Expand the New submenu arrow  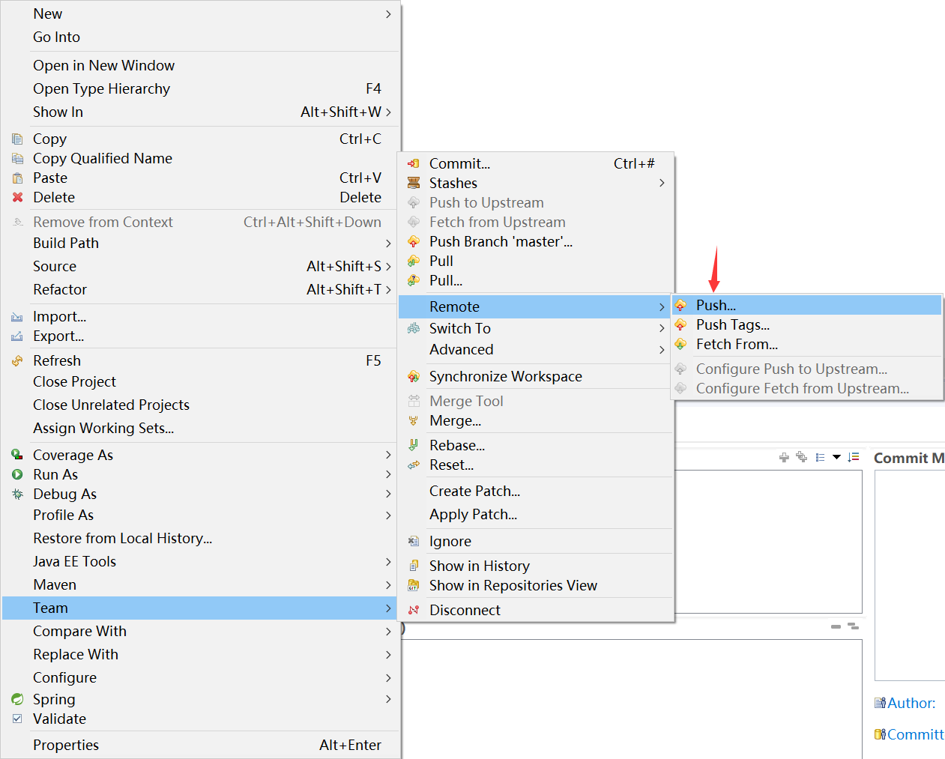(x=388, y=14)
